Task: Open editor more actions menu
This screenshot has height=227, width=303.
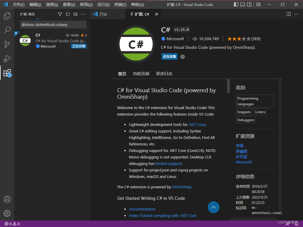Action: coord(296,14)
